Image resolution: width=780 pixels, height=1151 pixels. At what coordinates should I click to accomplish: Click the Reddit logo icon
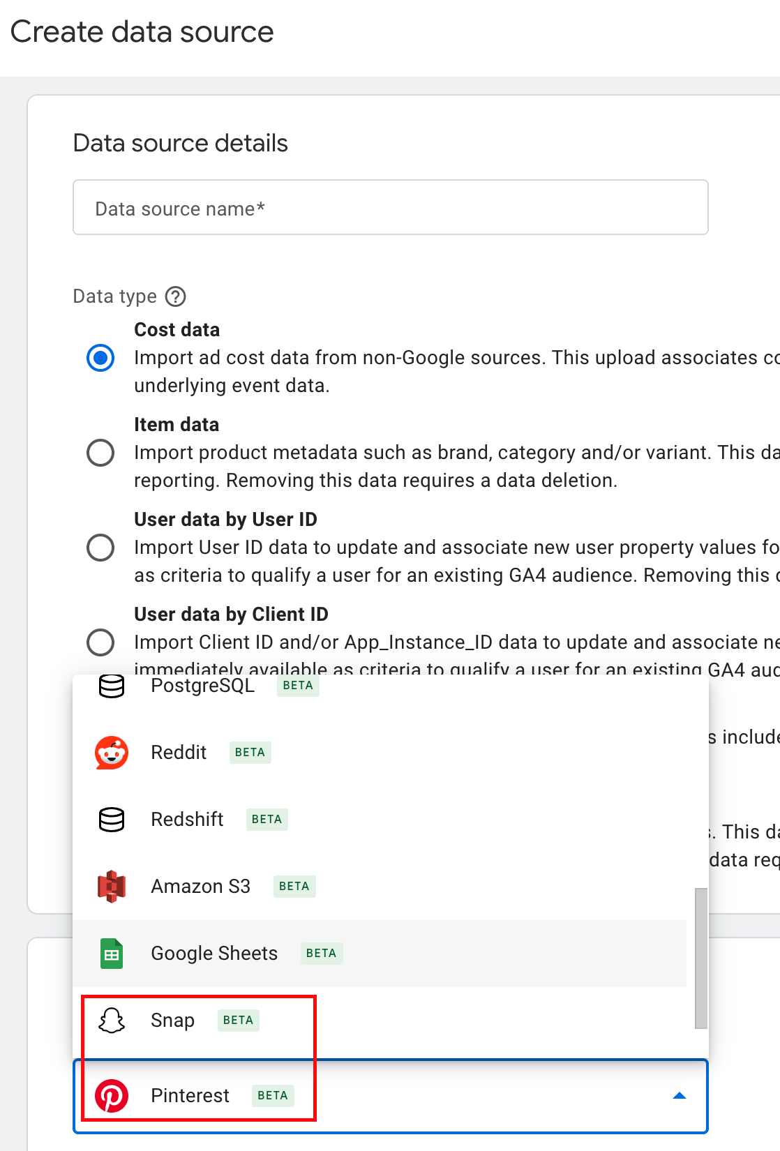coord(112,753)
